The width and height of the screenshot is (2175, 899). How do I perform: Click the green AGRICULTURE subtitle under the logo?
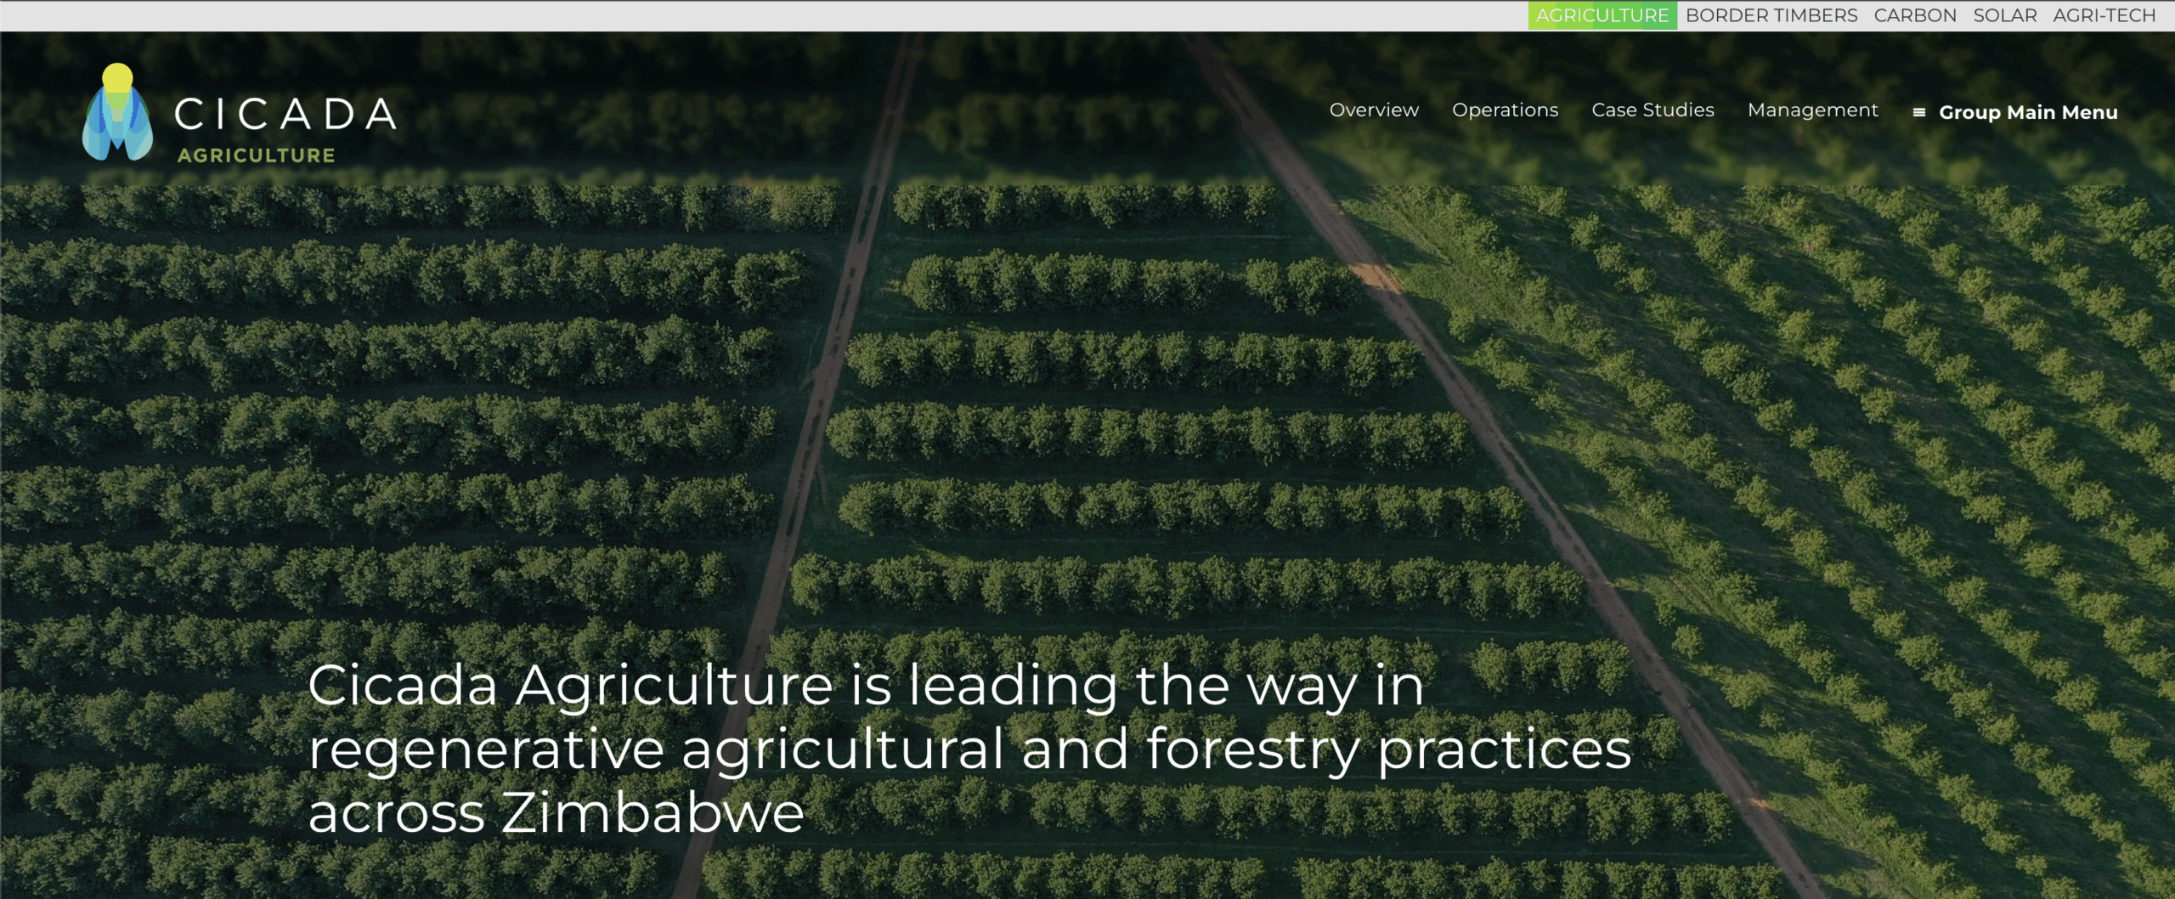click(256, 155)
